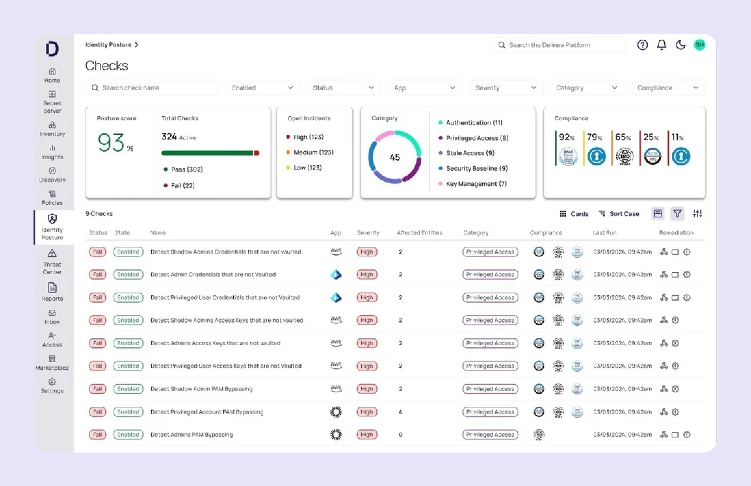Open the SH user avatar
The width and height of the screenshot is (751, 486).
699,45
